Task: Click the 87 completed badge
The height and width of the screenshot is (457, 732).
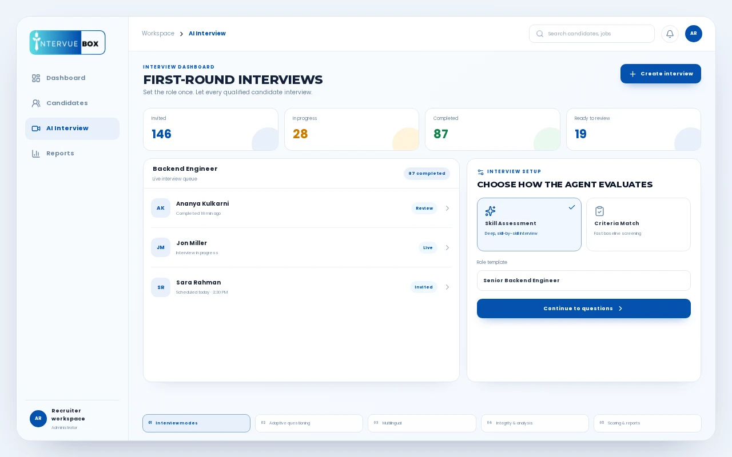Action: [x=427, y=174]
